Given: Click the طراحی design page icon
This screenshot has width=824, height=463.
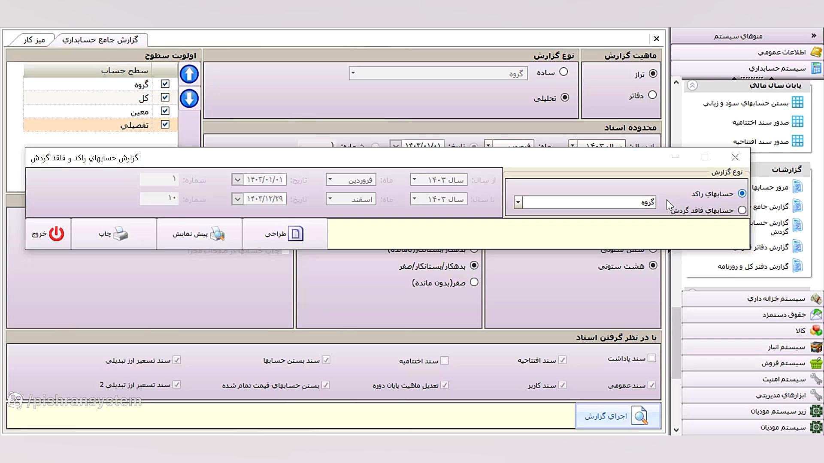Looking at the screenshot, I should [295, 234].
